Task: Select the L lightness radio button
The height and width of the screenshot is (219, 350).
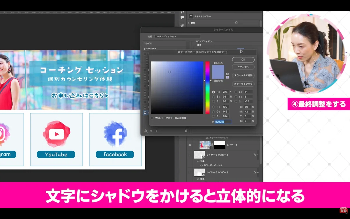Action: [x=236, y=92]
